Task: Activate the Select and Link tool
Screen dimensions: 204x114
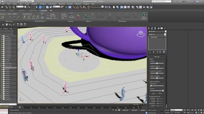Action: coord(6,7)
